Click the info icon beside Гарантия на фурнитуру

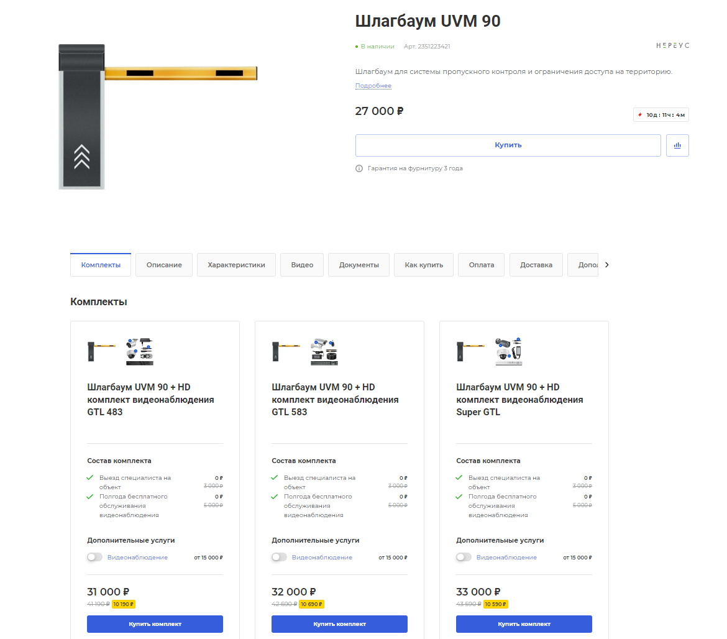pyautogui.click(x=359, y=168)
